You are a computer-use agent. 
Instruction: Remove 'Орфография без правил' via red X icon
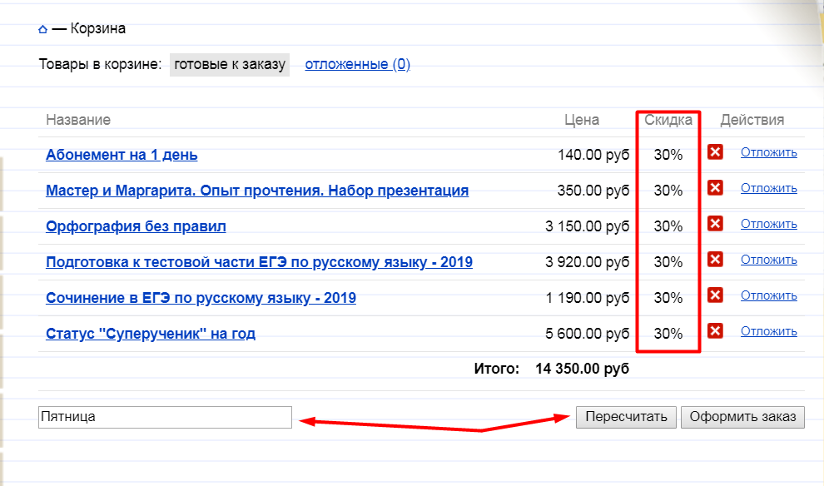pyautogui.click(x=715, y=224)
